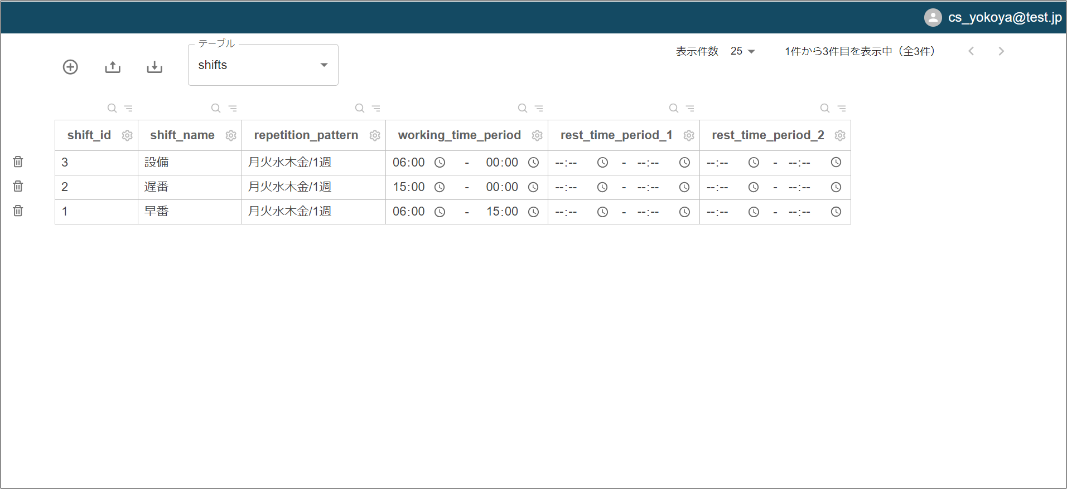Screen dimensions: 1067x489
Task: Open settings gear for repetition_pattern column
Action: click(375, 135)
